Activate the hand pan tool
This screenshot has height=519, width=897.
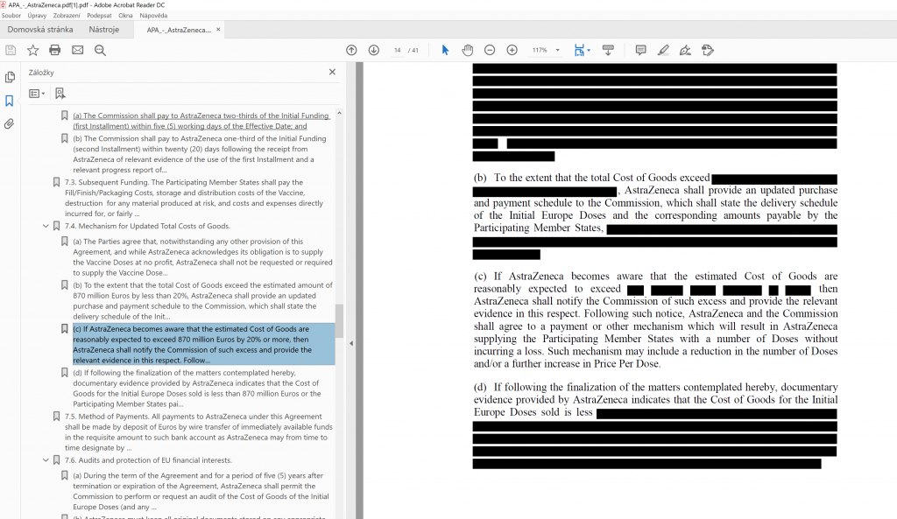tap(468, 50)
